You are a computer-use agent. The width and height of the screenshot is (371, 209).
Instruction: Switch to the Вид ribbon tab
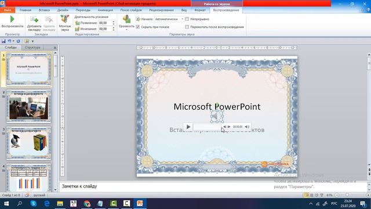(x=184, y=10)
